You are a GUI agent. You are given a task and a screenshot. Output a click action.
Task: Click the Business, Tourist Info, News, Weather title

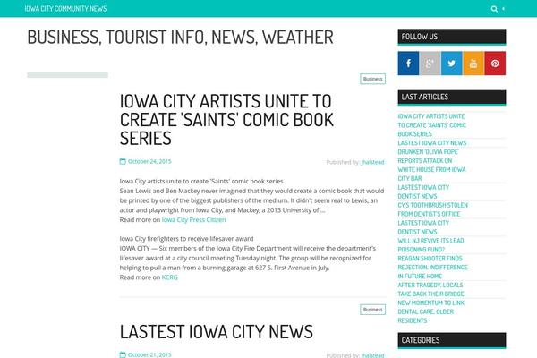(180, 38)
